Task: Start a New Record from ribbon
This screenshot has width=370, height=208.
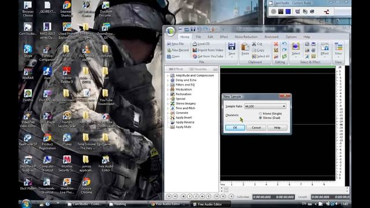Action: coord(178,50)
